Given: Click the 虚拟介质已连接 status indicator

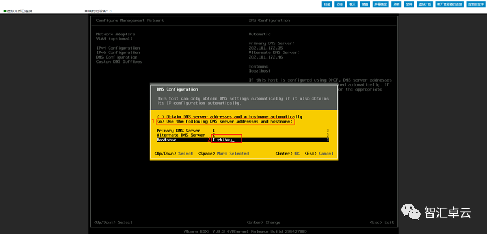Looking at the screenshot, I should point(18,11).
